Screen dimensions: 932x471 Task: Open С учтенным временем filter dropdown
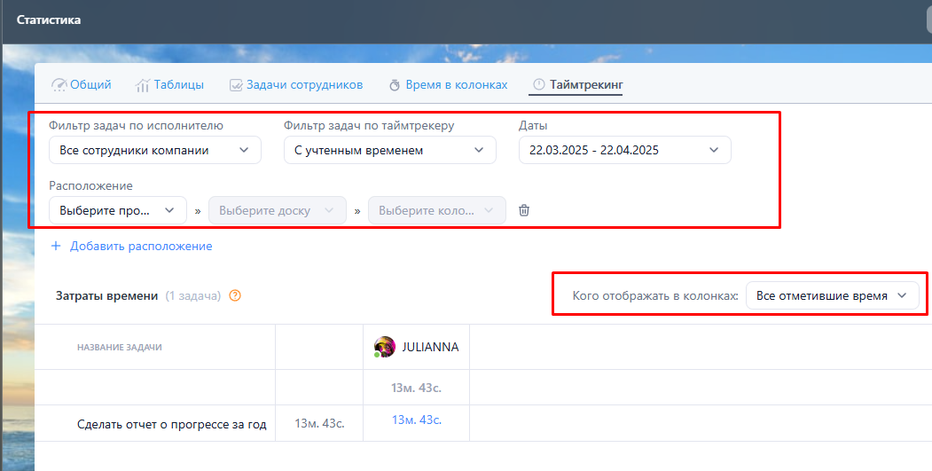390,150
